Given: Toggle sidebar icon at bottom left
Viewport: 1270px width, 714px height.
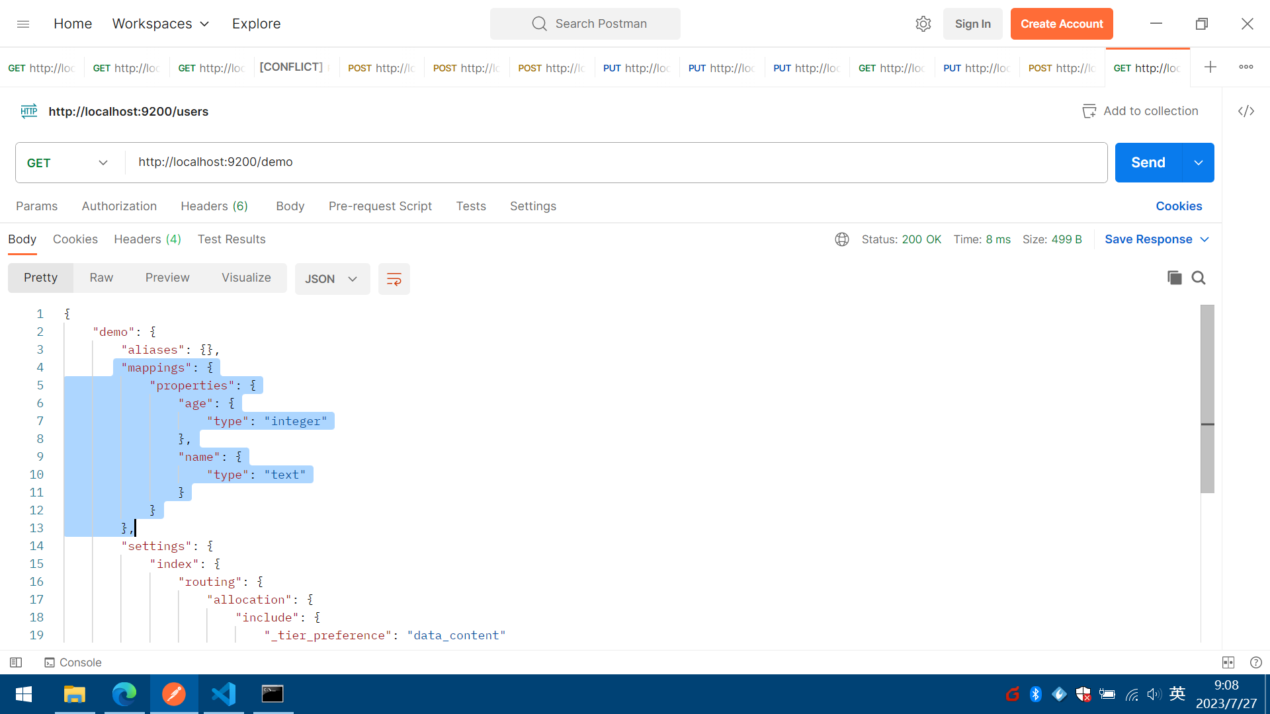Looking at the screenshot, I should (16, 662).
